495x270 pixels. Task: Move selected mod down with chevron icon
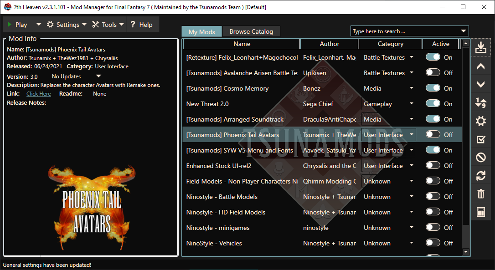point(480,84)
